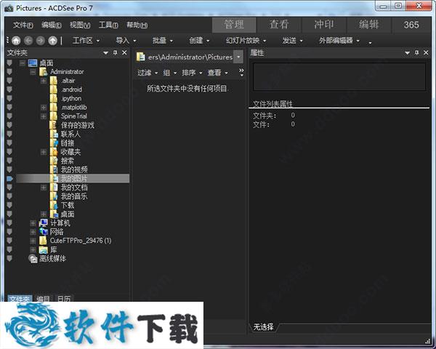
Task: Toggle easy-select marker beside 桌面 root
Action: pyautogui.click(x=9, y=63)
